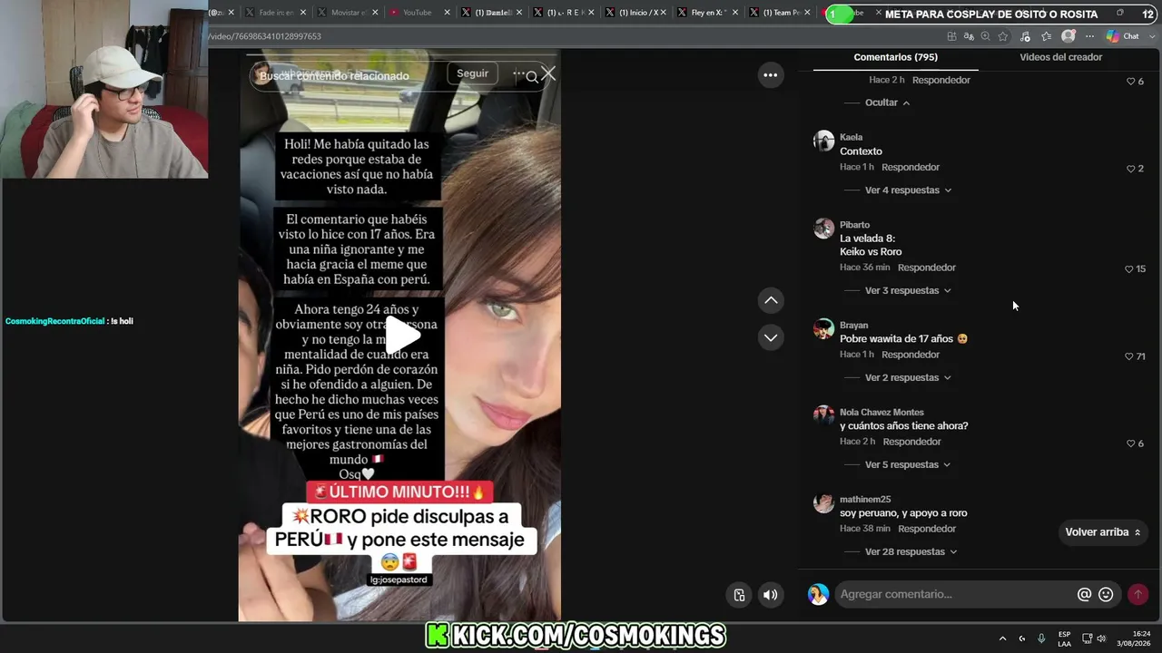Reply to Kaela's comment via Responder

tap(911, 168)
